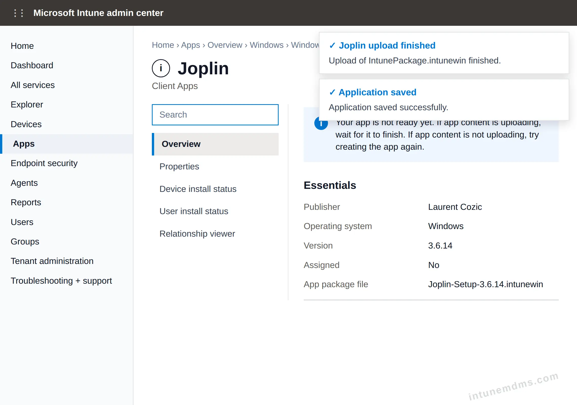Click the Essentials section heading
The width and height of the screenshot is (577, 405).
330,185
